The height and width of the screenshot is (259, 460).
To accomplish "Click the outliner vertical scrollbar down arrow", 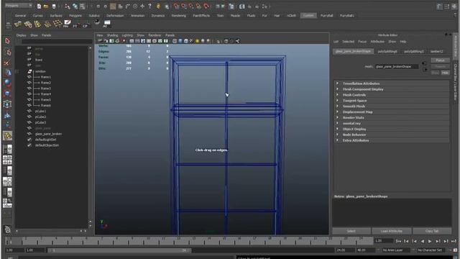I will click(x=90, y=226).
